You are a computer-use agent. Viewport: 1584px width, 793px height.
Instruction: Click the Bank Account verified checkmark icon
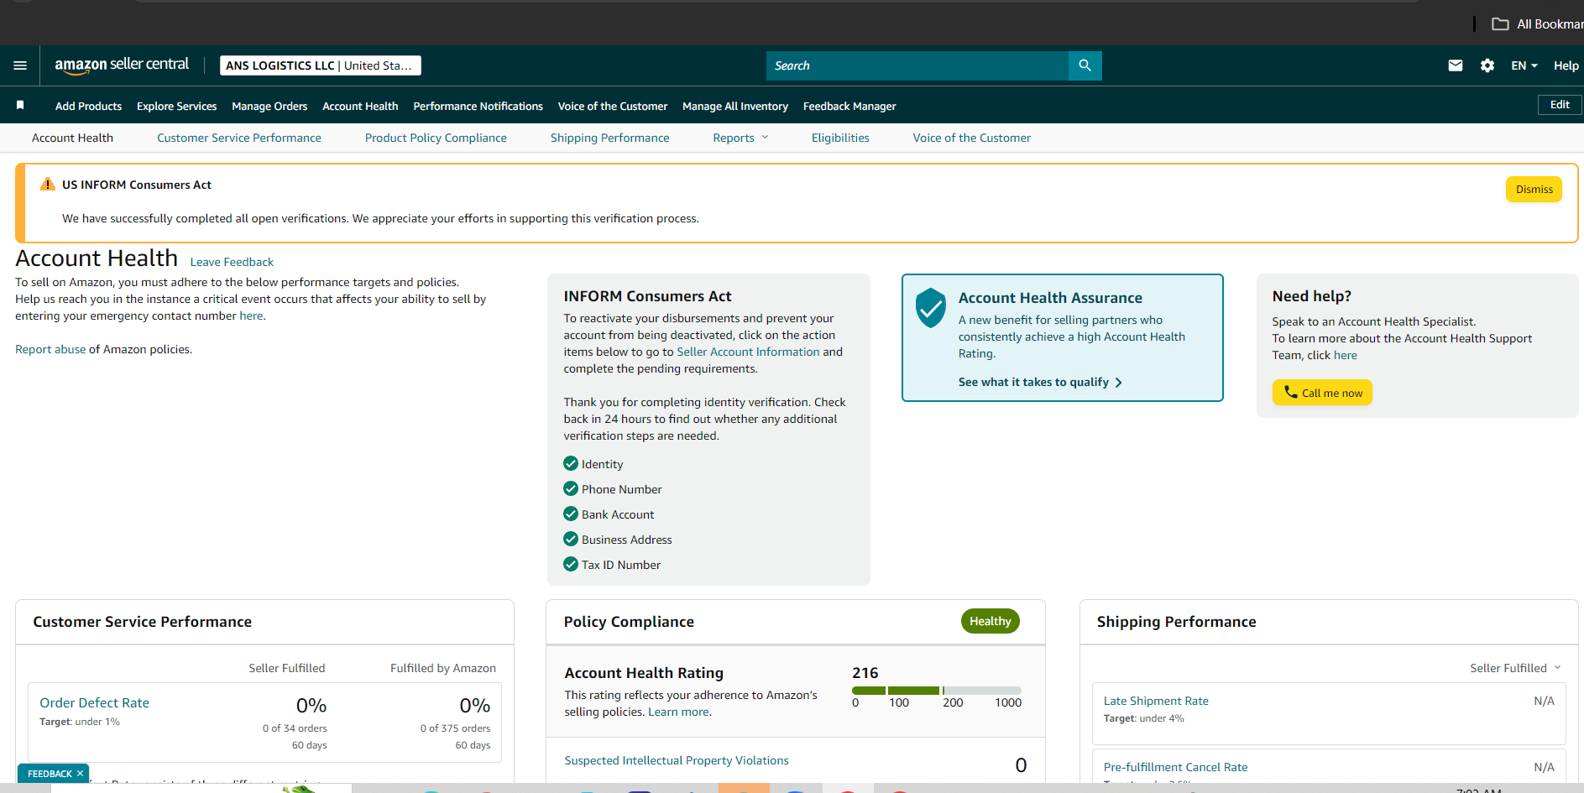571,514
